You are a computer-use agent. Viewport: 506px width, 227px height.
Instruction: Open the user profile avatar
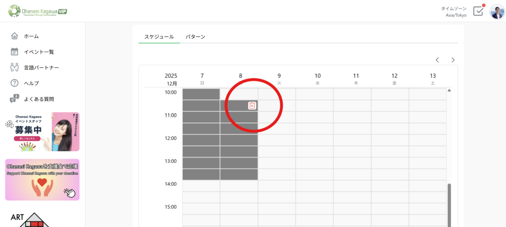tap(497, 11)
